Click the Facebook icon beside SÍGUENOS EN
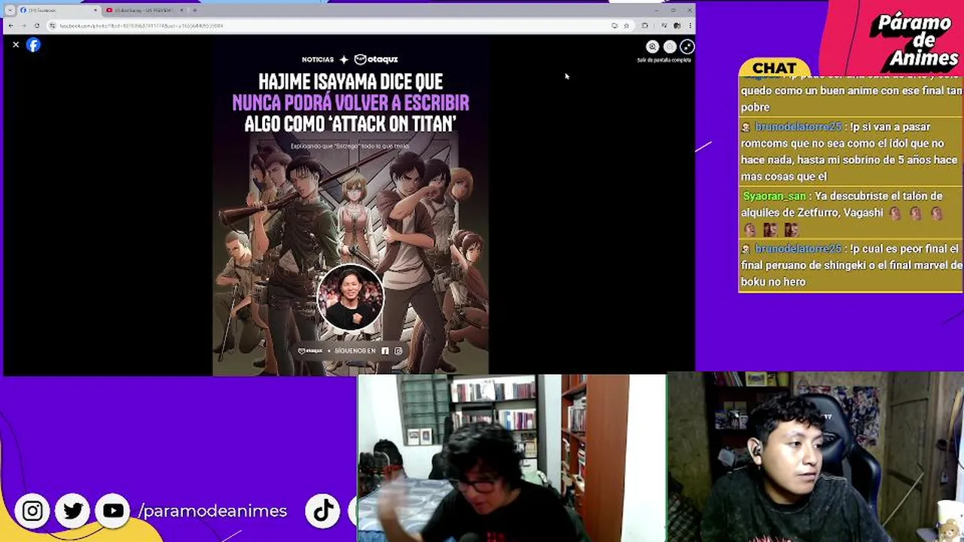The image size is (964, 542). pyautogui.click(x=385, y=351)
